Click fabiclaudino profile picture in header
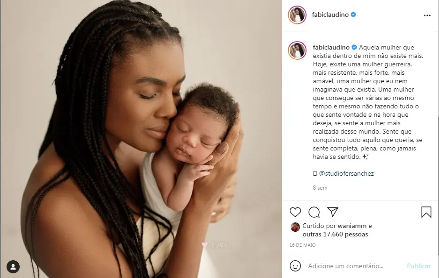439x278 pixels. 297,15
